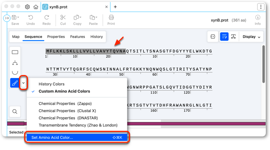Toggle the blue line-wrap view button
This screenshot has height=150, width=270.
click(224, 37)
